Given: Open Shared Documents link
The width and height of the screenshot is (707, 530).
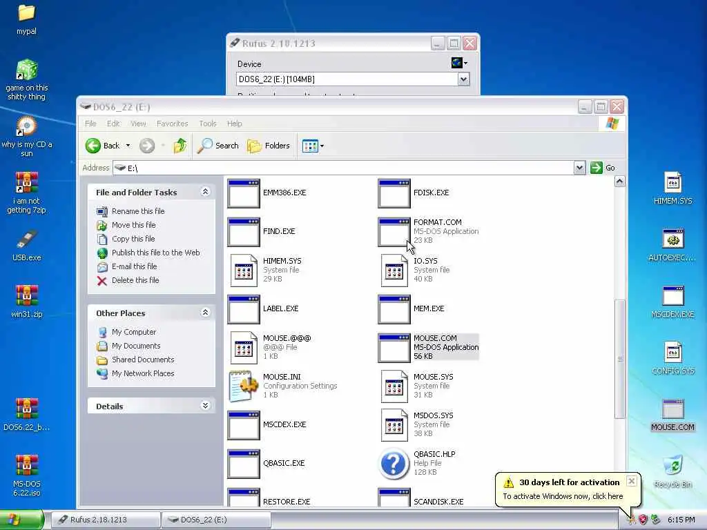Looking at the screenshot, I should 143,360.
